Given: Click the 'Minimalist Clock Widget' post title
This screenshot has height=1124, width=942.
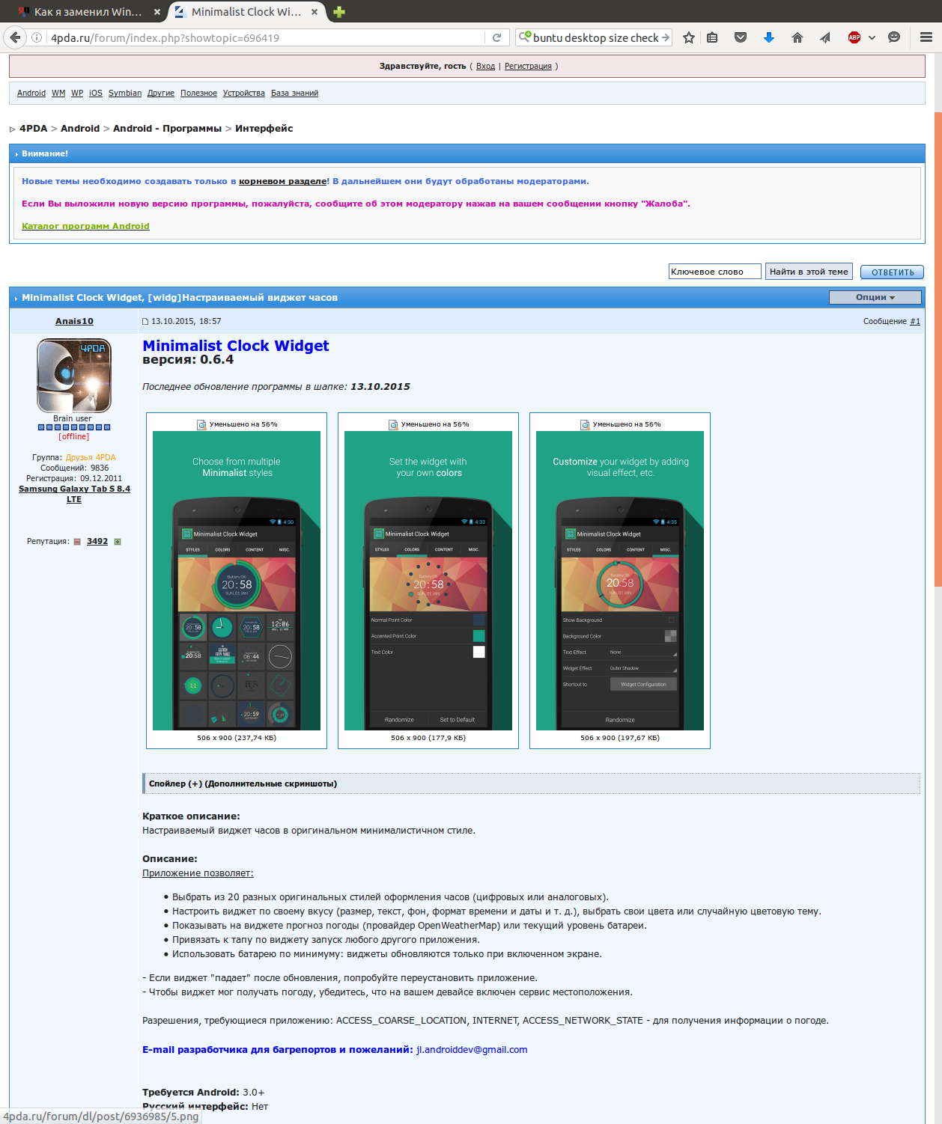Looking at the screenshot, I should click(x=236, y=346).
